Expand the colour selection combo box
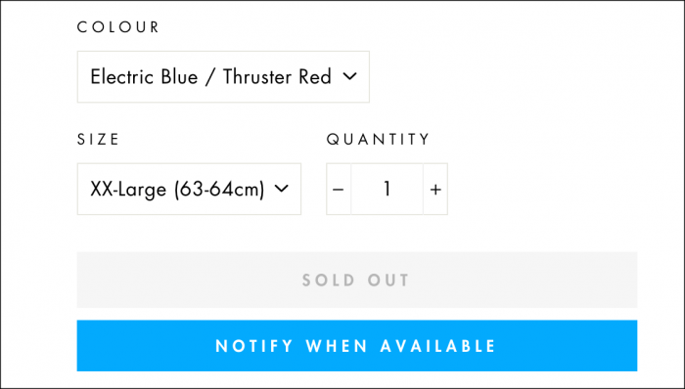 pos(223,77)
